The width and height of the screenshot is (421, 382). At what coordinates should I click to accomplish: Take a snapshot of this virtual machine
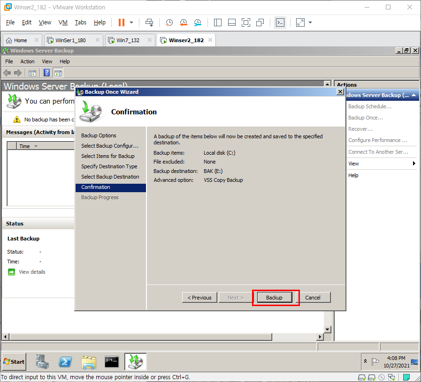[169, 22]
